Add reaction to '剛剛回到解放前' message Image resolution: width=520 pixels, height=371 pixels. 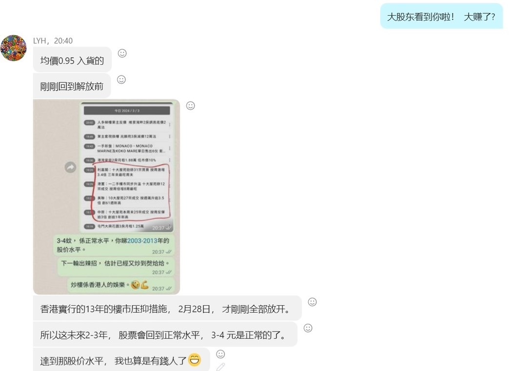(x=121, y=79)
